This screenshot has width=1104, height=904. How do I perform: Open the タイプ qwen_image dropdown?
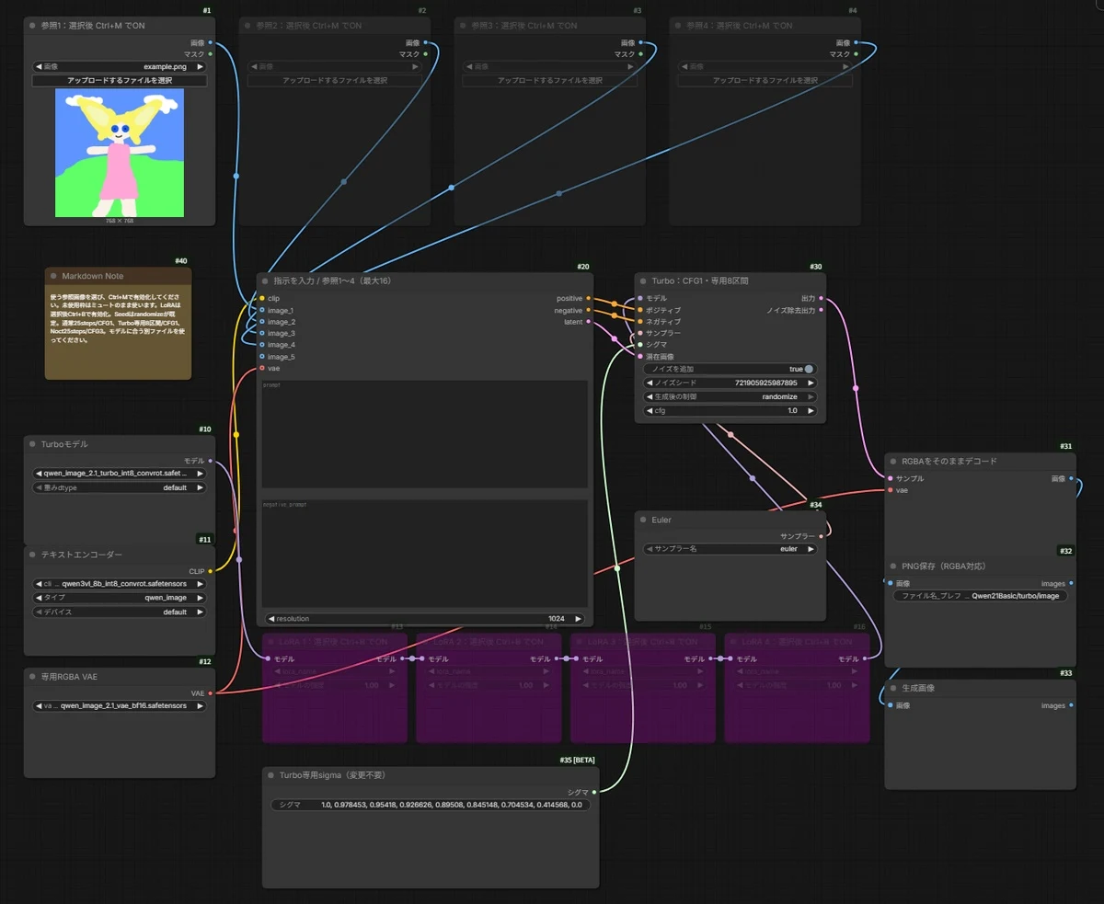tap(120, 598)
